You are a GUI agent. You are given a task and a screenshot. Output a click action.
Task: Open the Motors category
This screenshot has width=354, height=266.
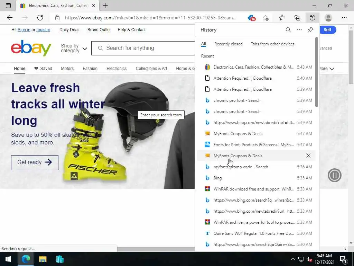pyautogui.click(x=67, y=69)
